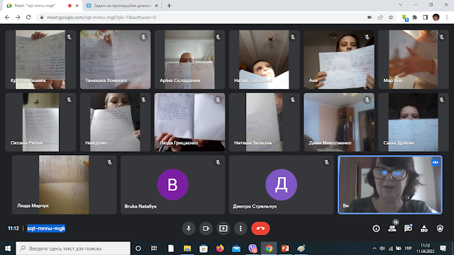
Task: Click Наташа Залізна video tile
Action: click(x=265, y=122)
